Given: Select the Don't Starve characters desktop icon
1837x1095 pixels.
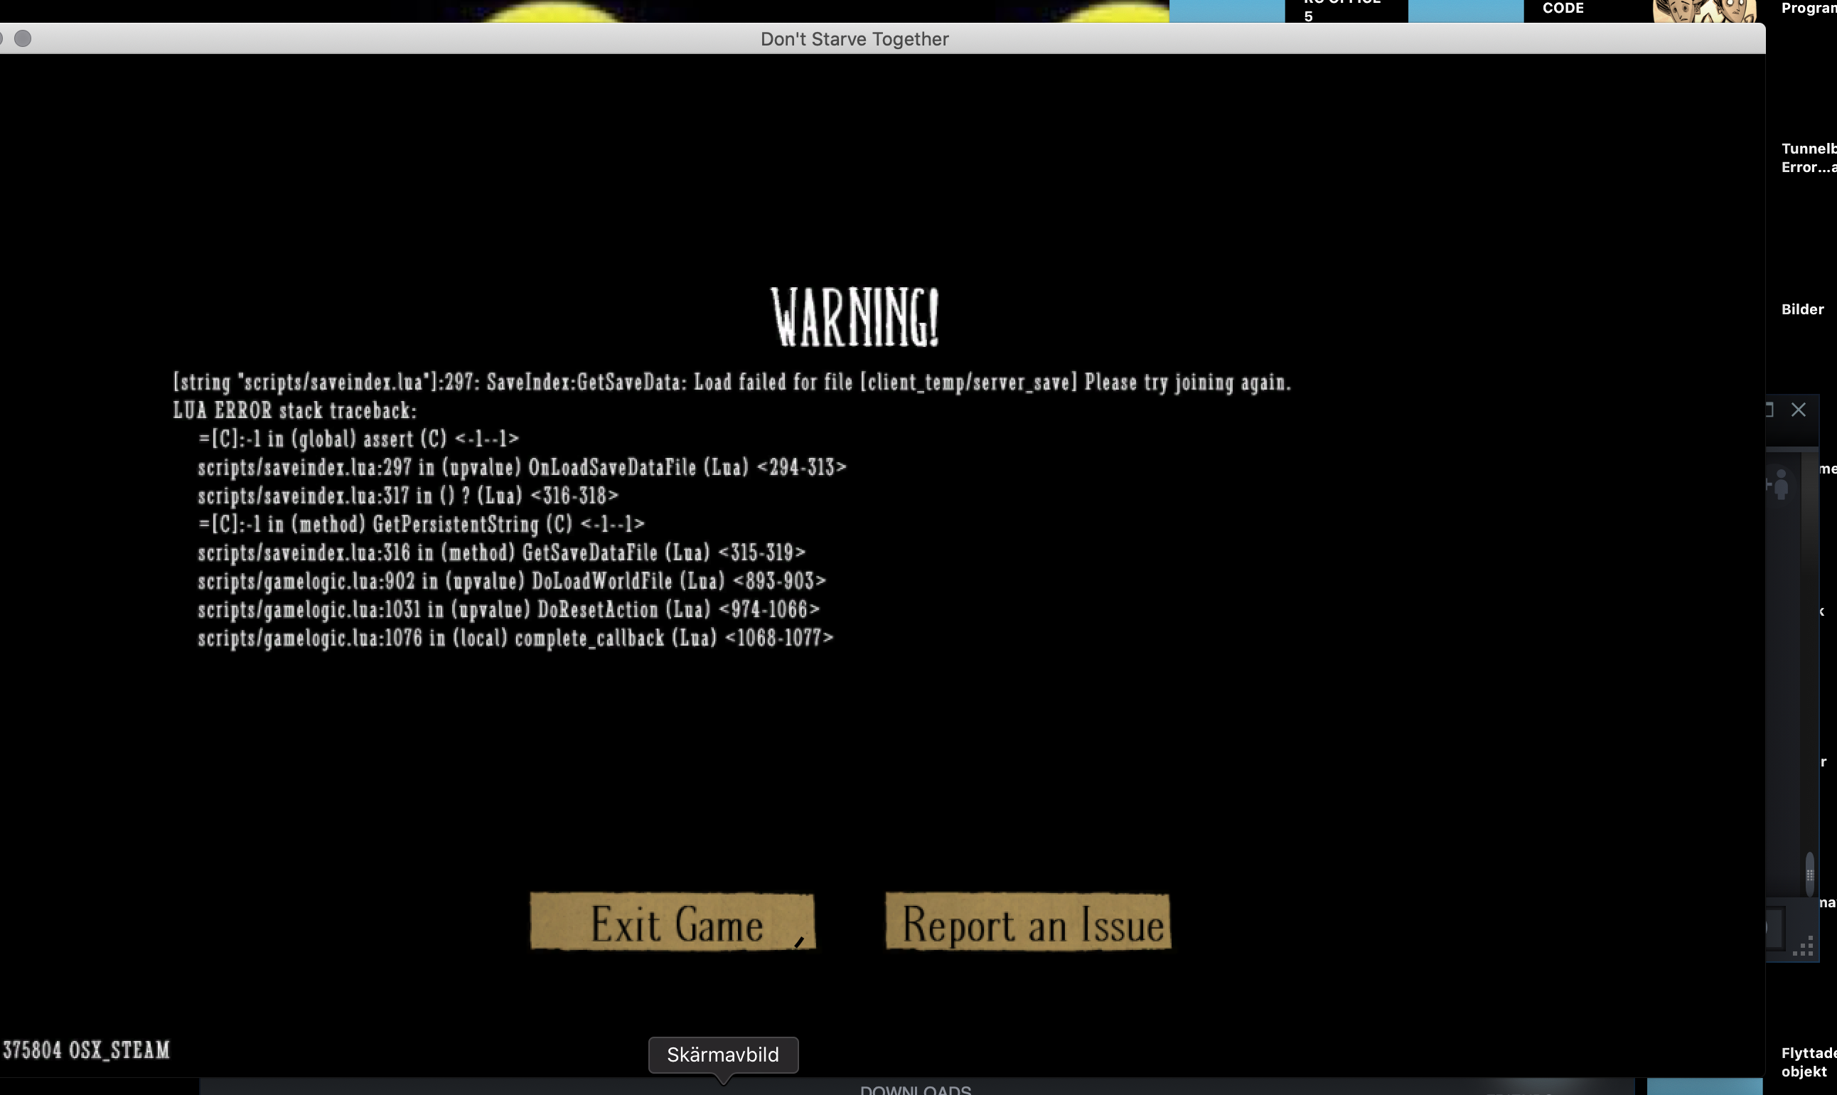Looking at the screenshot, I should [x=1704, y=11].
